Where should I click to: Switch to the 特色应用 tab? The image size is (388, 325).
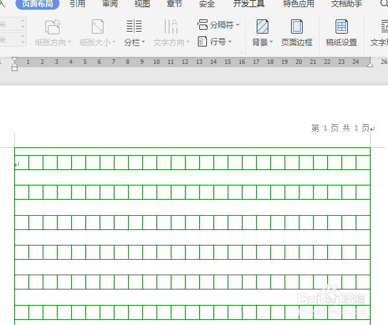[298, 4]
